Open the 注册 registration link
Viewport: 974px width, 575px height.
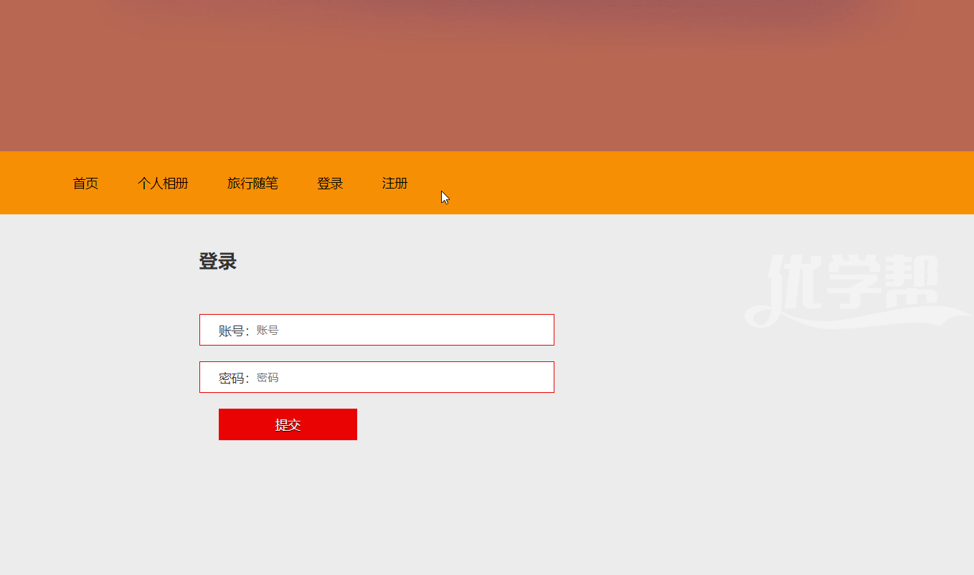(394, 184)
